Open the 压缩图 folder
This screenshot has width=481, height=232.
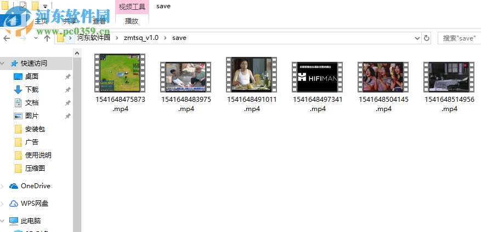[x=36, y=169]
